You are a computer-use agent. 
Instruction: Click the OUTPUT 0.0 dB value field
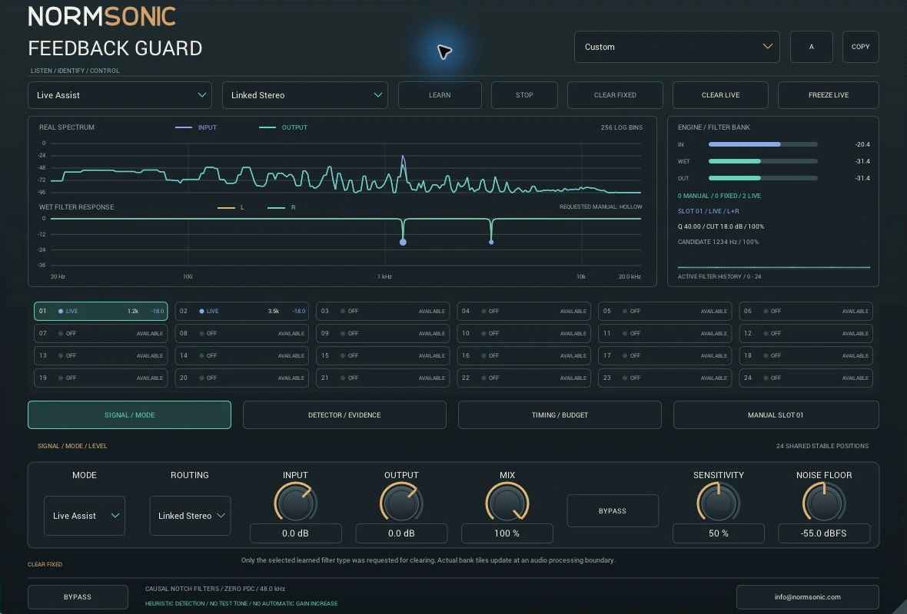pyautogui.click(x=401, y=533)
